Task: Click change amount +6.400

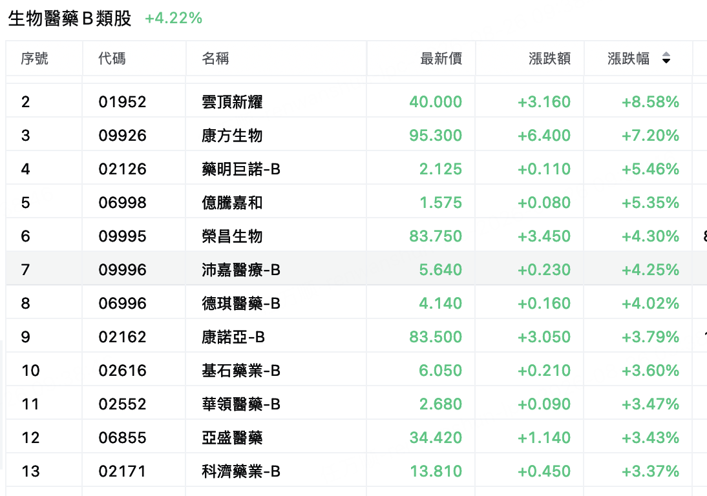Action: (x=544, y=135)
